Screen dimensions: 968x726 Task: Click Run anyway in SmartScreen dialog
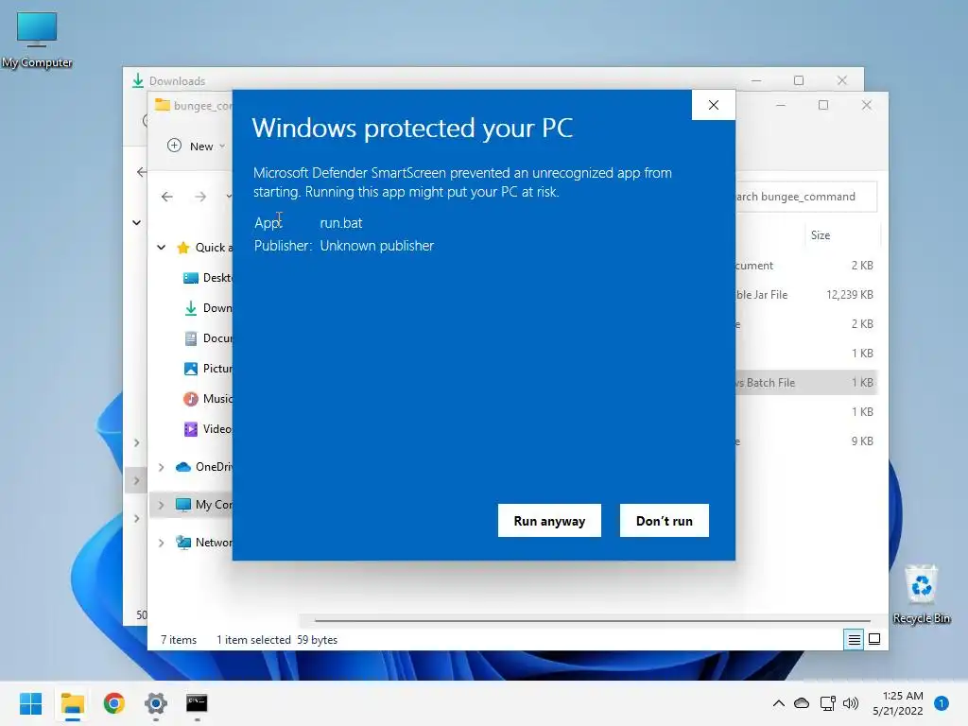(x=549, y=521)
